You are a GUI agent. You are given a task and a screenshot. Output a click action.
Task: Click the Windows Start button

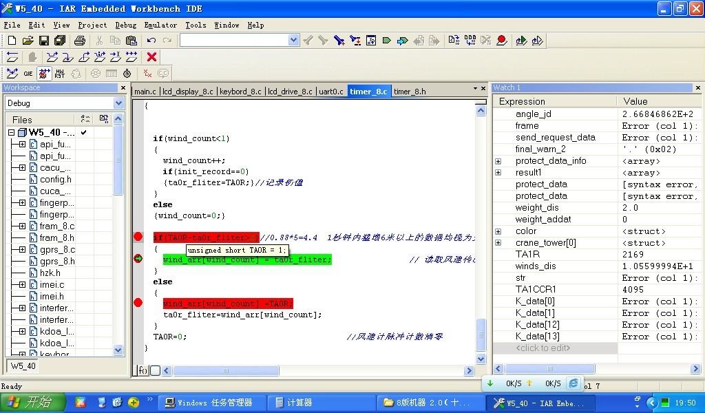pyautogui.click(x=32, y=402)
